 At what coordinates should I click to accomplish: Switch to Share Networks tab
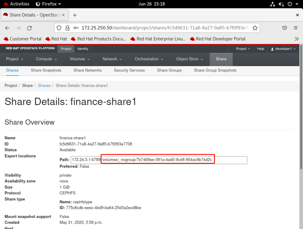point(87,70)
